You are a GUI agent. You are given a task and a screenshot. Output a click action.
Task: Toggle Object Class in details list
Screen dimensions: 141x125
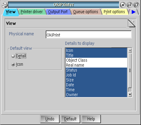tap(97, 60)
